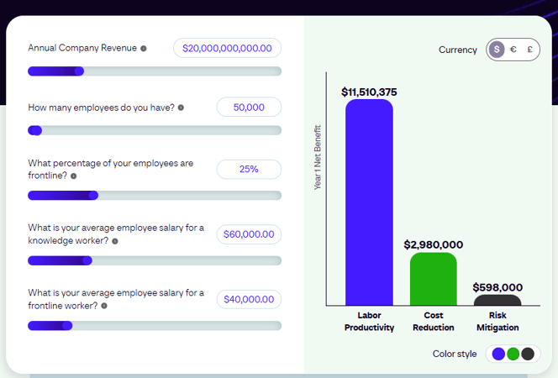
Task: Click the 50,000 employees input field
Action: tap(249, 107)
